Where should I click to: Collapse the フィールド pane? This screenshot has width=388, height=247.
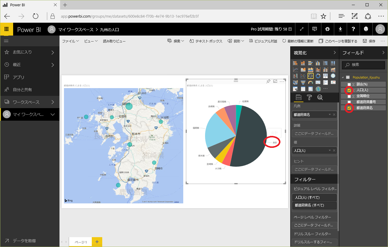coord(383,53)
